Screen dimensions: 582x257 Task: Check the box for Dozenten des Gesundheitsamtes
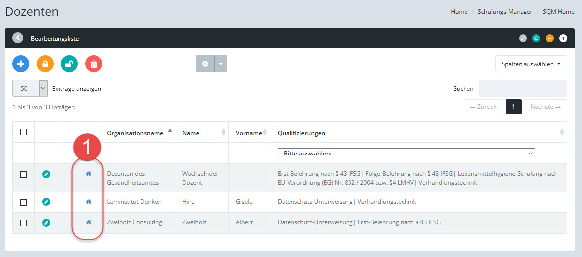coord(23,174)
